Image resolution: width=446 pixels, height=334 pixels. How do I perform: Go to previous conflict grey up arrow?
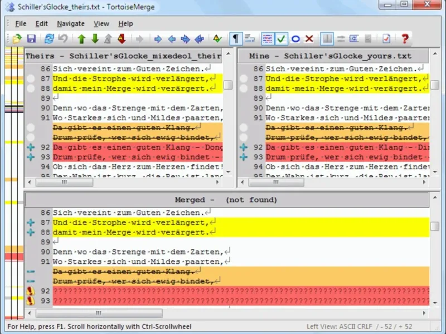click(108, 38)
